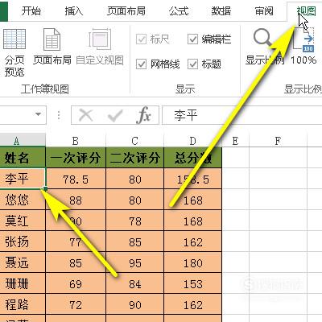Image resolution: width=322 pixels, height=322 pixels.
Task: Toggle the 编辑栏 formula bar checkbox
Action: click(x=192, y=39)
